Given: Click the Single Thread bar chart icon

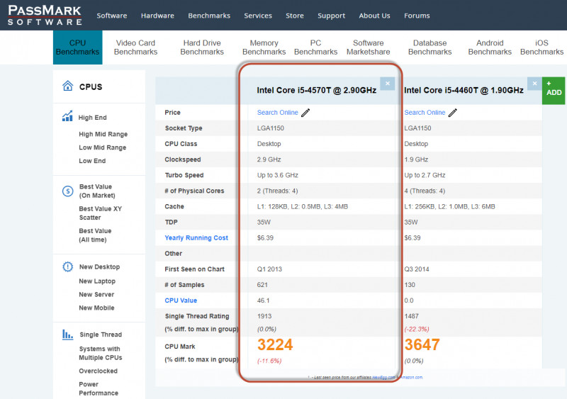Looking at the screenshot, I should 68,335.
